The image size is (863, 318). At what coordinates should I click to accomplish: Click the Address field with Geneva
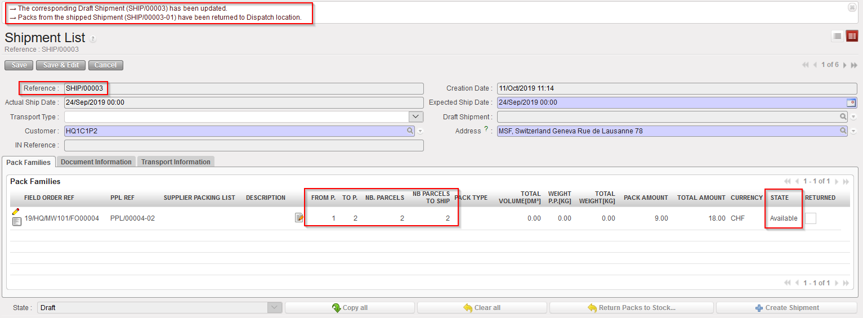pyautogui.click(x=673, y=131)
